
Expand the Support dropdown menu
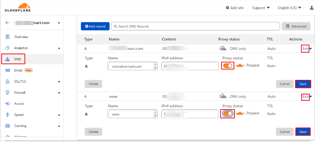click(261, 8)
